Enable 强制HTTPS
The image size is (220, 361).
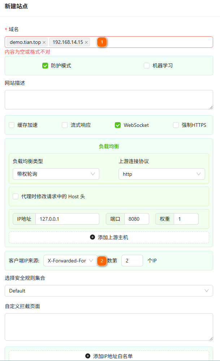[x=176, y=125]
